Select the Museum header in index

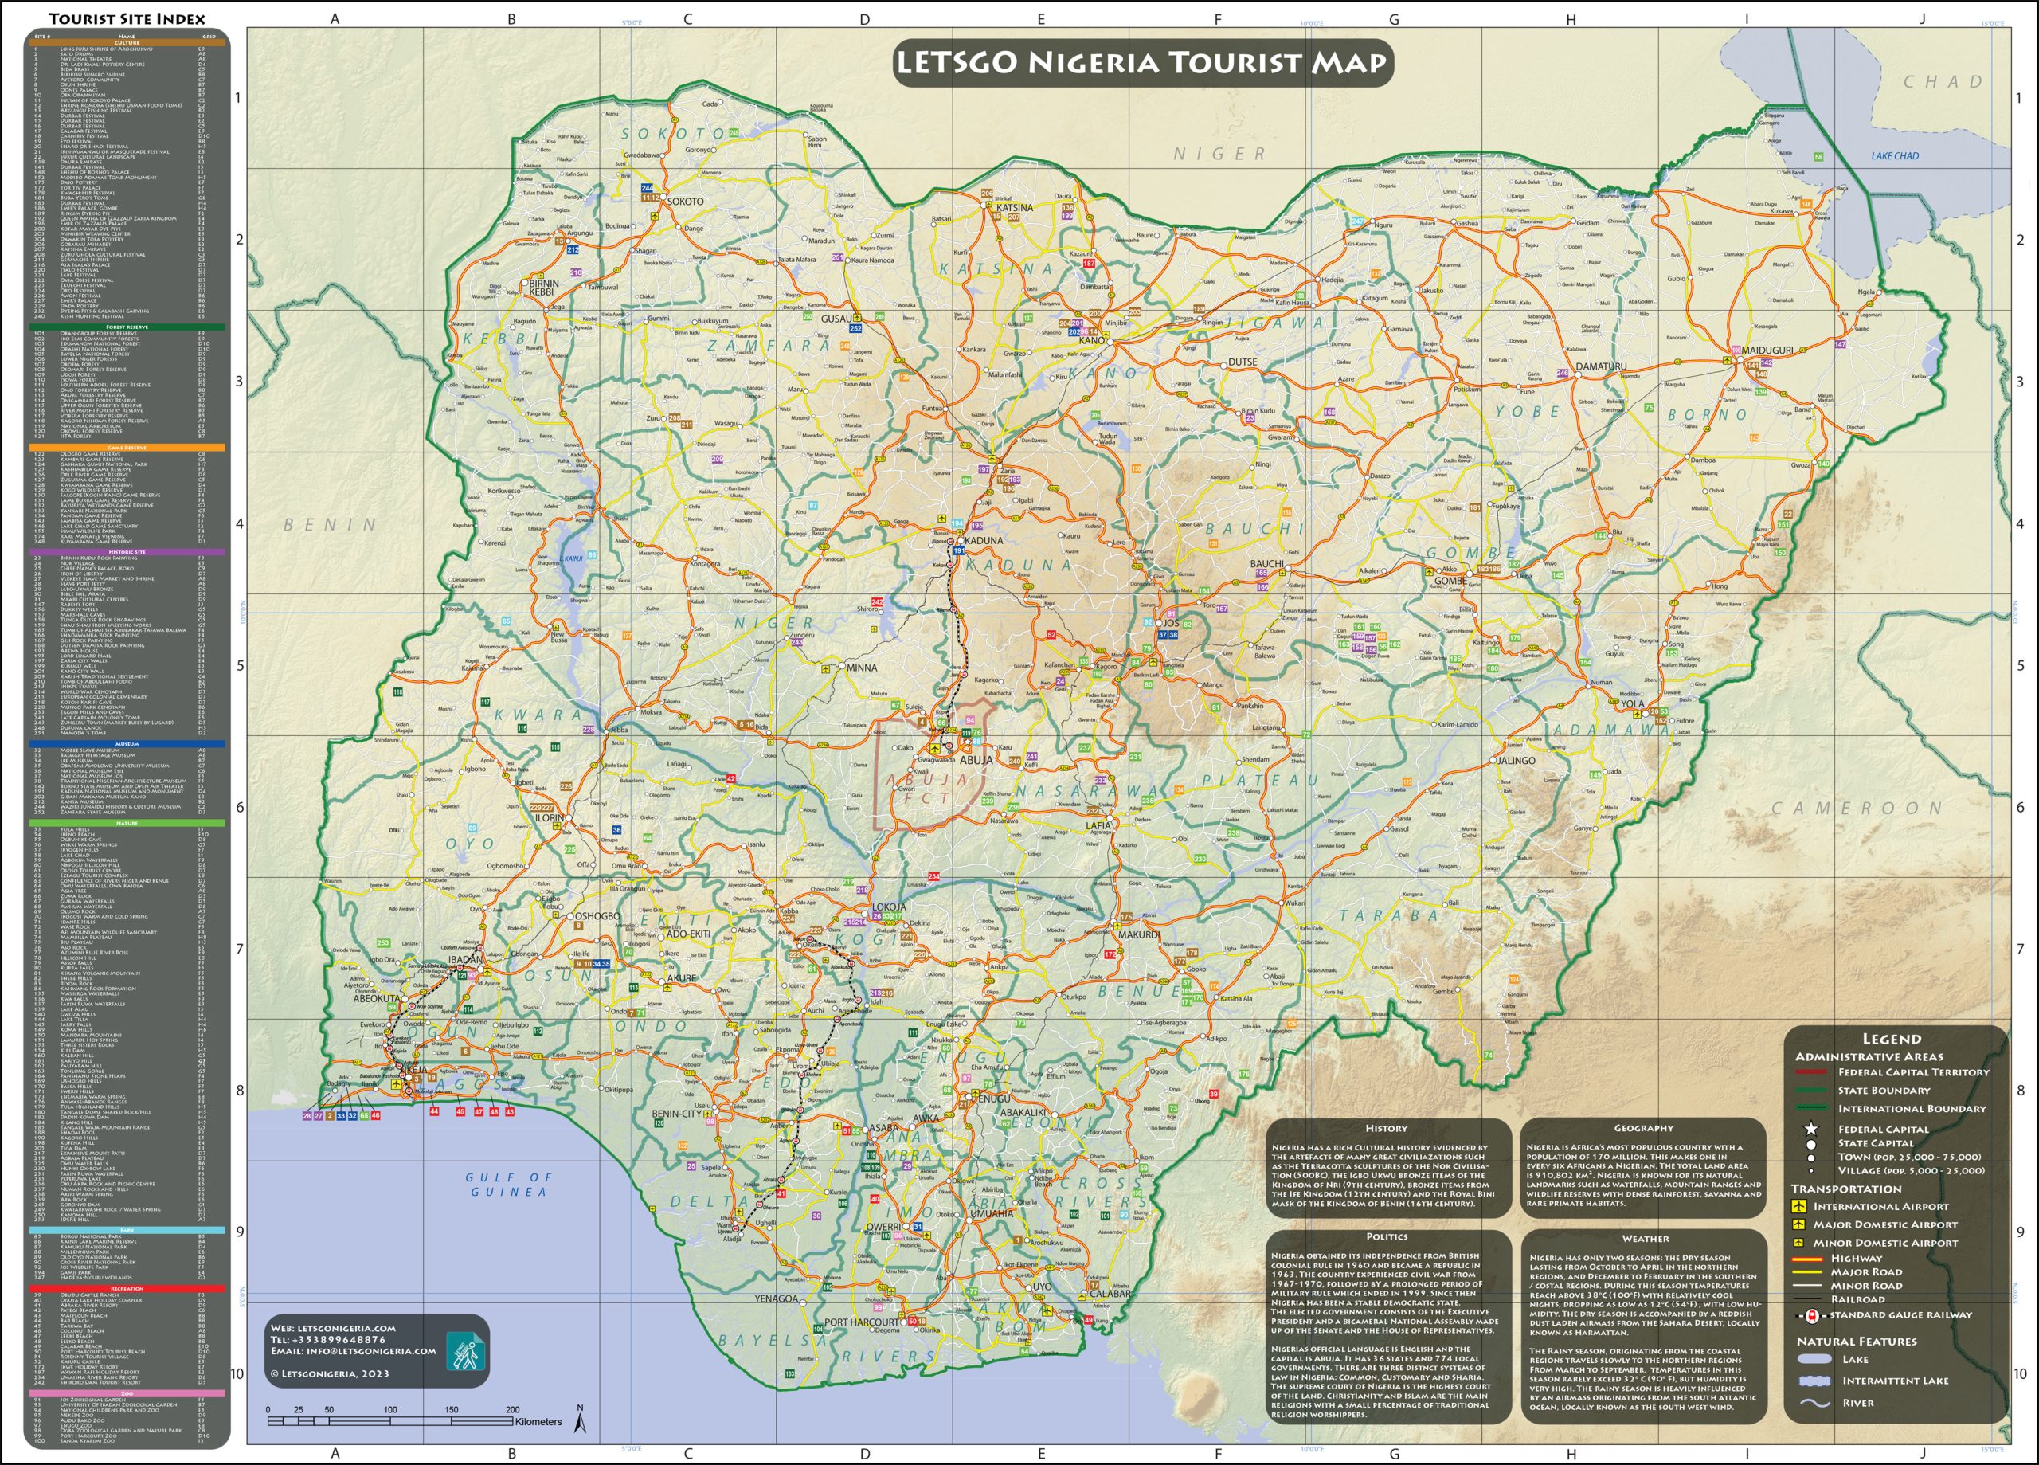pyautogui.click(x=127, y=744)
